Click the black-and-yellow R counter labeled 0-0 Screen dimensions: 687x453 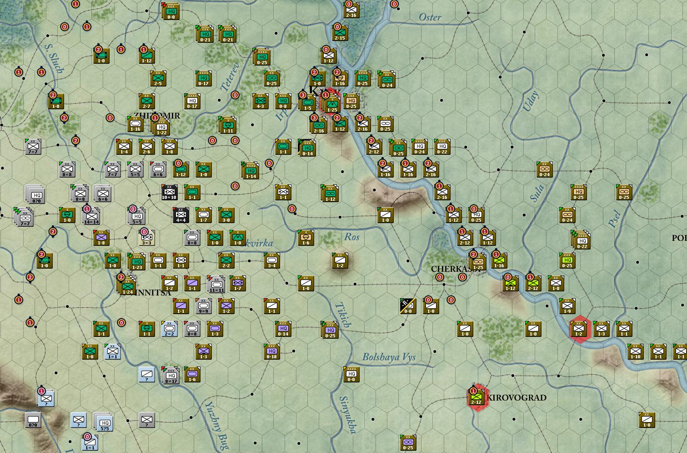point(408,306)
